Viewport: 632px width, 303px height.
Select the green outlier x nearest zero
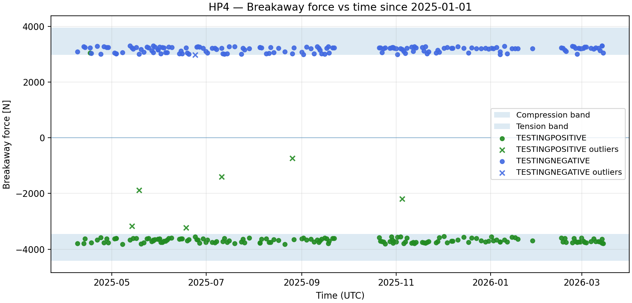[292, 158]
